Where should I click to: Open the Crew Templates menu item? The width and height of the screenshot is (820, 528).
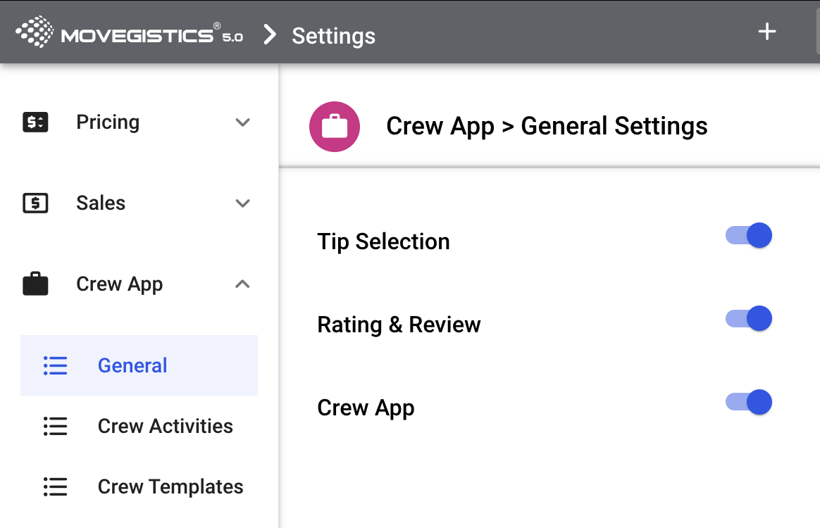tap(170, 486)
